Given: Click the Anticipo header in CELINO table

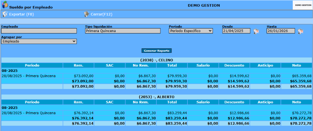Looking at the screenshot, I should 265,65.
